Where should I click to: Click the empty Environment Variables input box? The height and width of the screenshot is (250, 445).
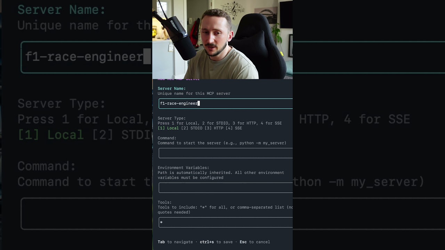[x=225, y=188]
